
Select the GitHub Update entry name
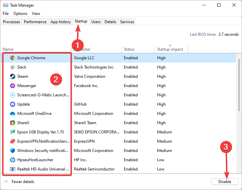point(24,104)
